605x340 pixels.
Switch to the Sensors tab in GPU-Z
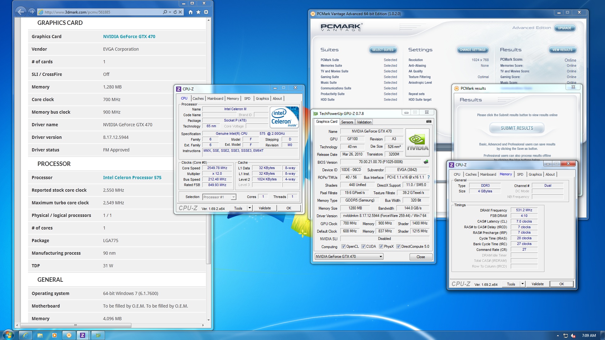[347, 122]
